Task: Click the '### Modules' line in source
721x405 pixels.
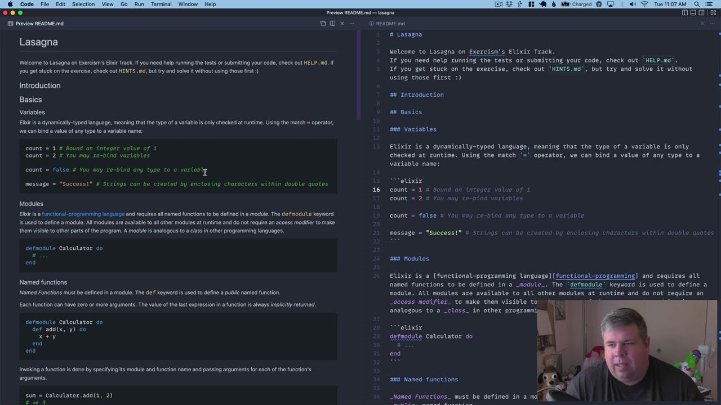Action: coord(410,259)
